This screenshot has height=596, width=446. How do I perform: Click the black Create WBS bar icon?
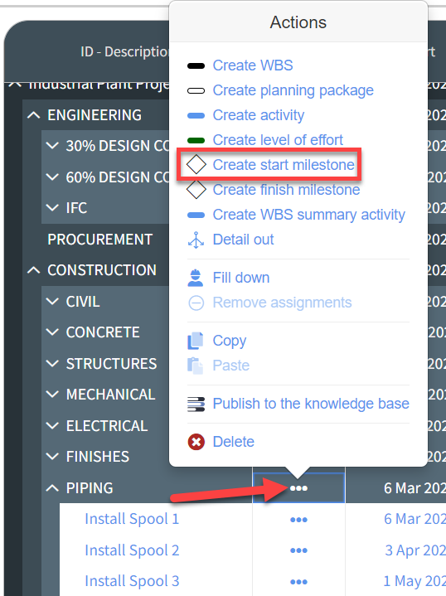(x=196, y=65)
